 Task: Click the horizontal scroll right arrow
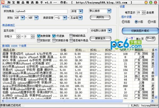click(152, 101)
